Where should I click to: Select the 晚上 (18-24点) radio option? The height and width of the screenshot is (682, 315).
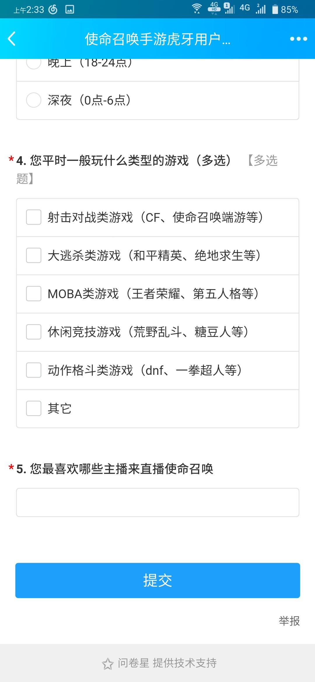click(x=34, y=64)
